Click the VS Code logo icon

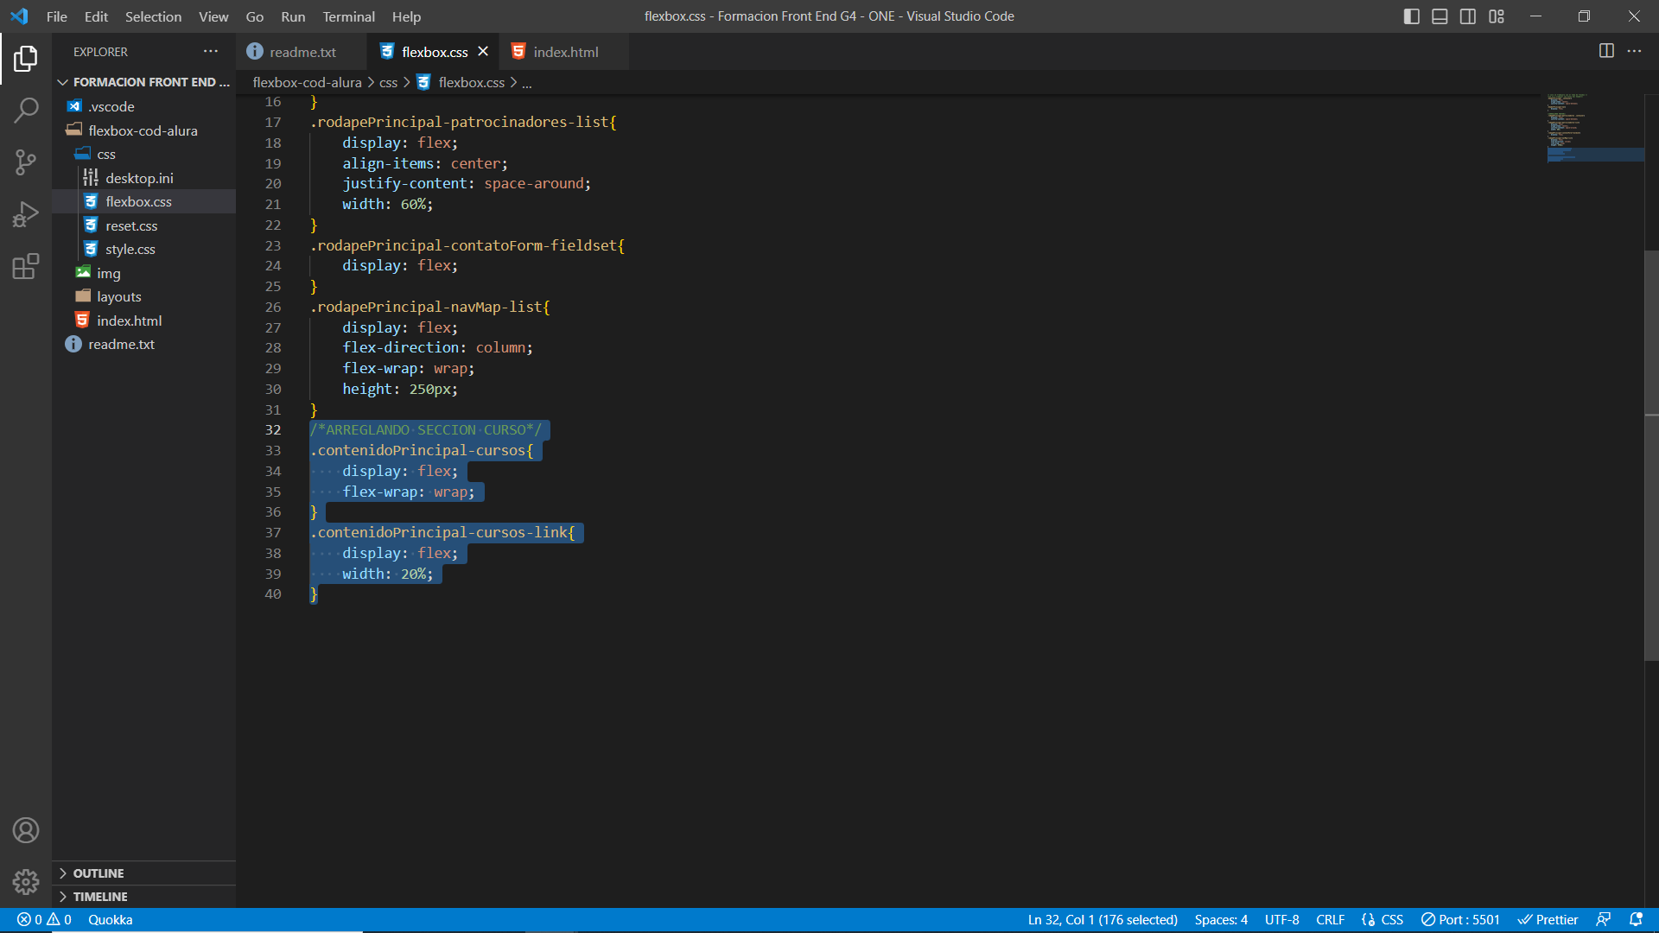19,16
